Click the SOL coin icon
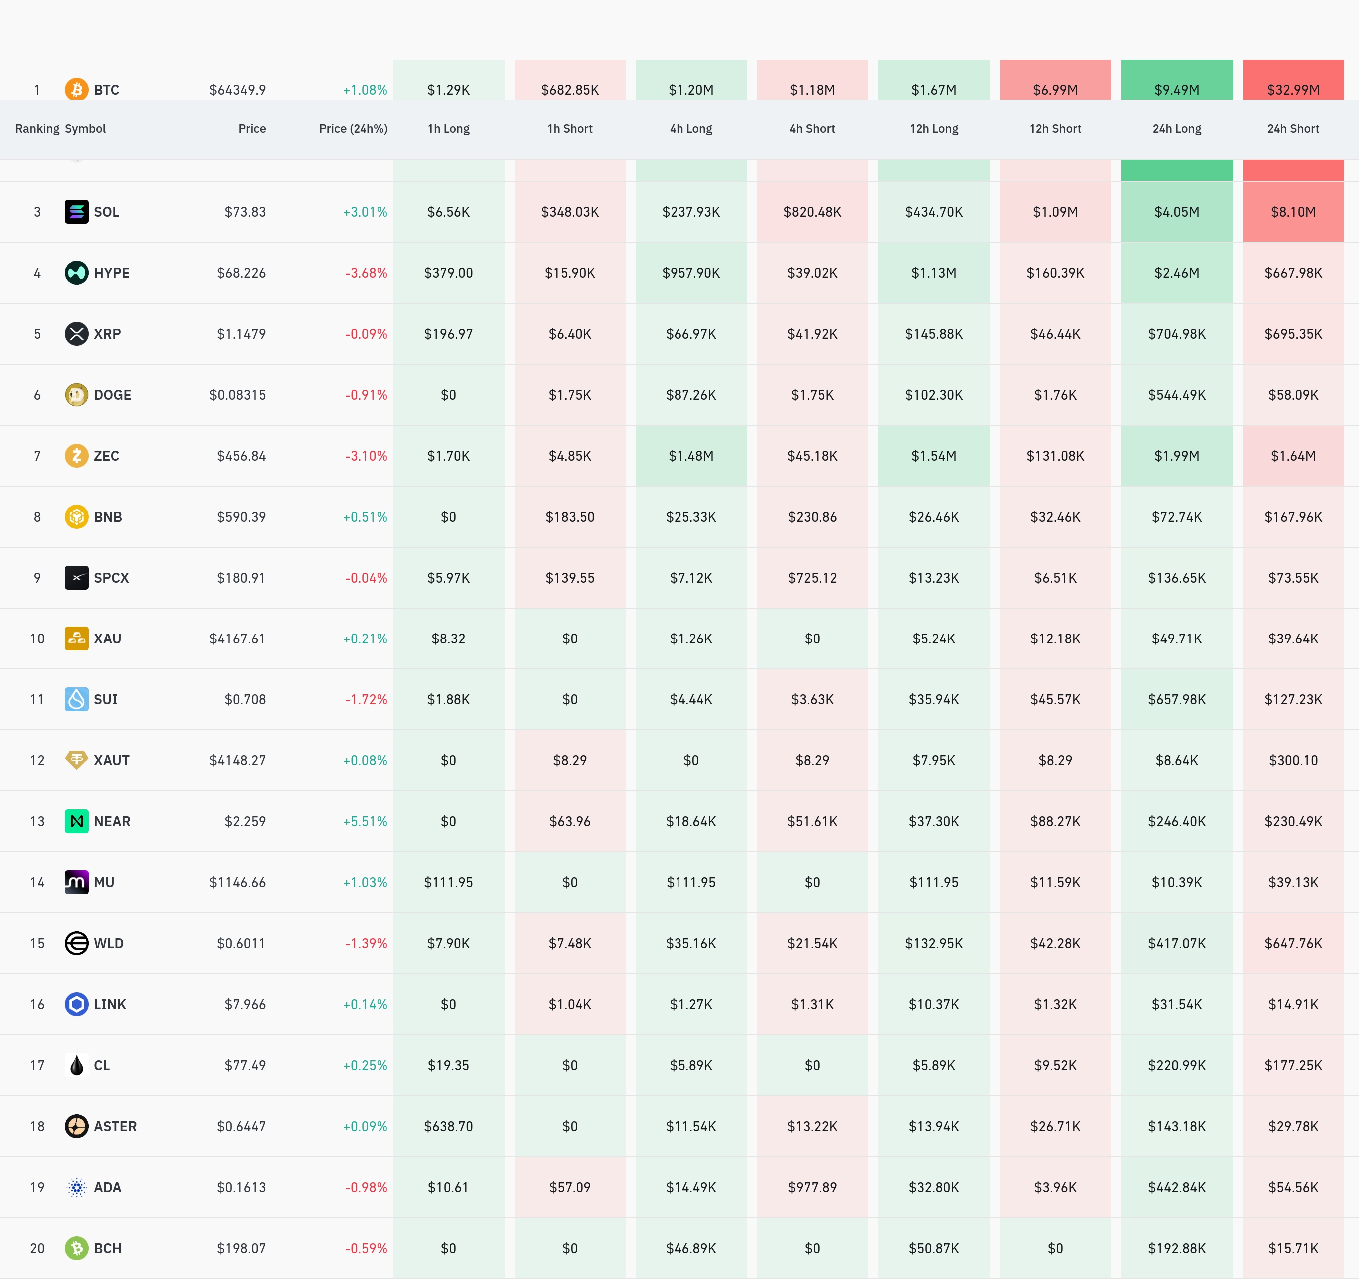Screen dimensions: 1359x1279 76,212
